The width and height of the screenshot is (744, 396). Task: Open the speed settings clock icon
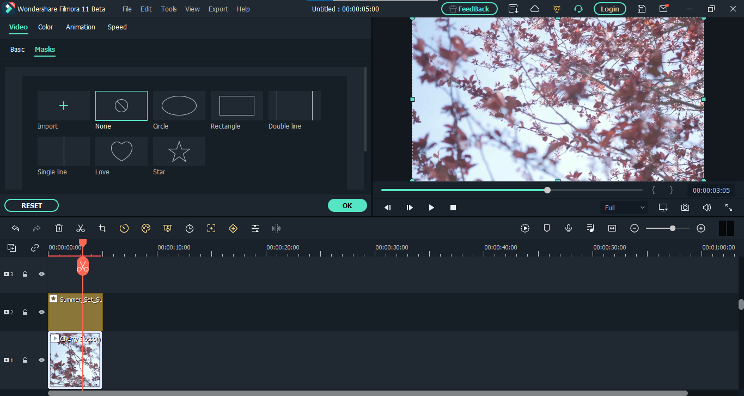[x=124, y=228]
